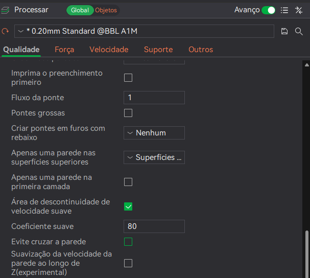Switch to Objetos settings mode
310x278 pixels.
106,10
